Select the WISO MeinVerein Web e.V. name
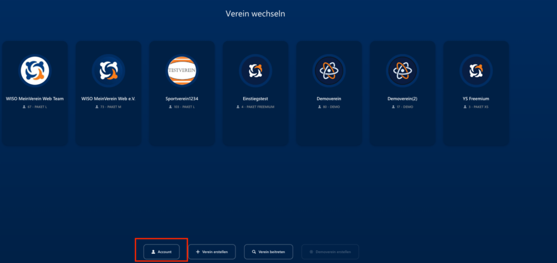The height and width of the screenshot is (263, 557). 108,99
